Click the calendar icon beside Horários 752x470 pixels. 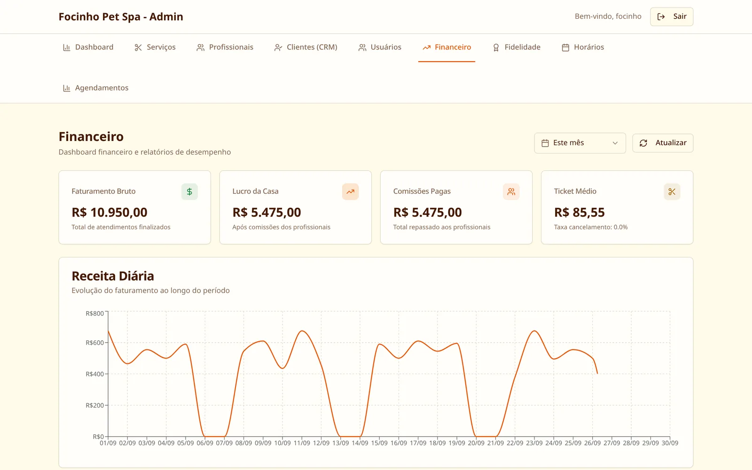[565, 47]
